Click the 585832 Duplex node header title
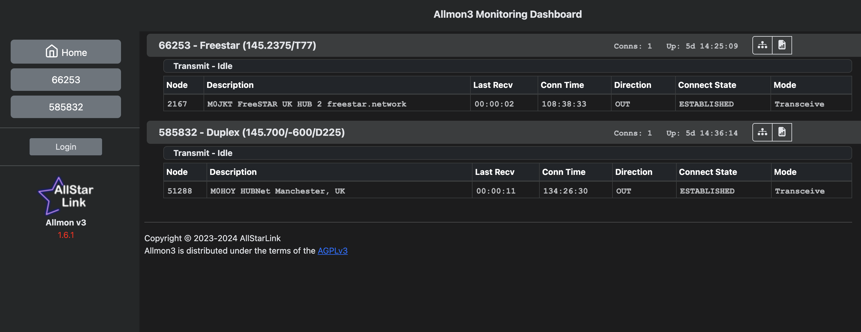The image size is (861, 332). click(251, 132)
